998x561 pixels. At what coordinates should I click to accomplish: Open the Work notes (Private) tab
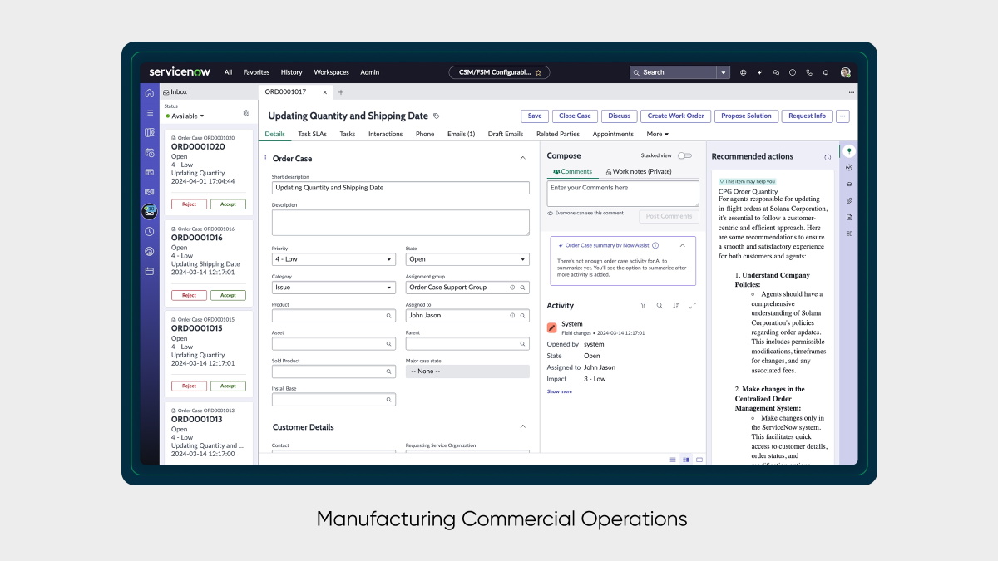639,172
